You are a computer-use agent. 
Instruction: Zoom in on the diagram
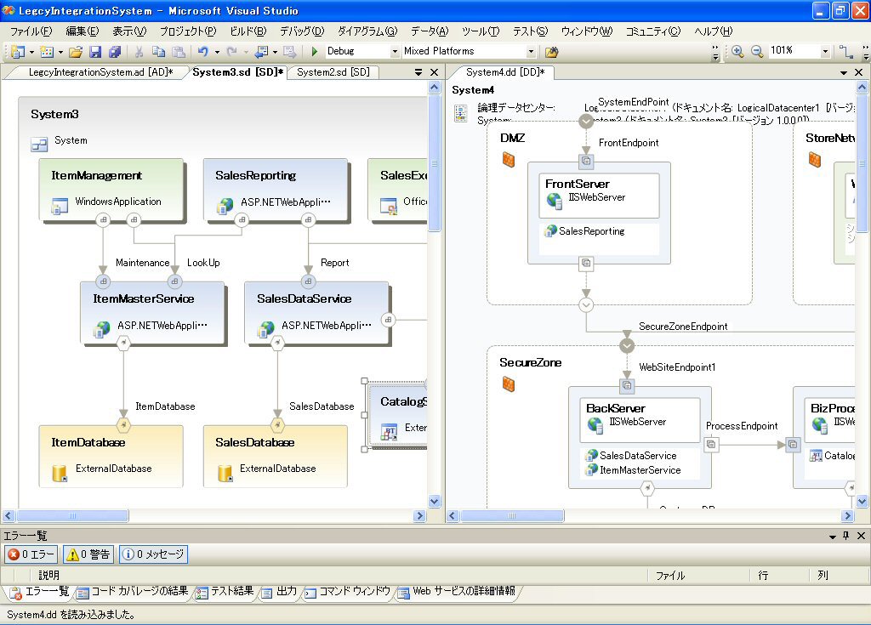click(737, 51)
